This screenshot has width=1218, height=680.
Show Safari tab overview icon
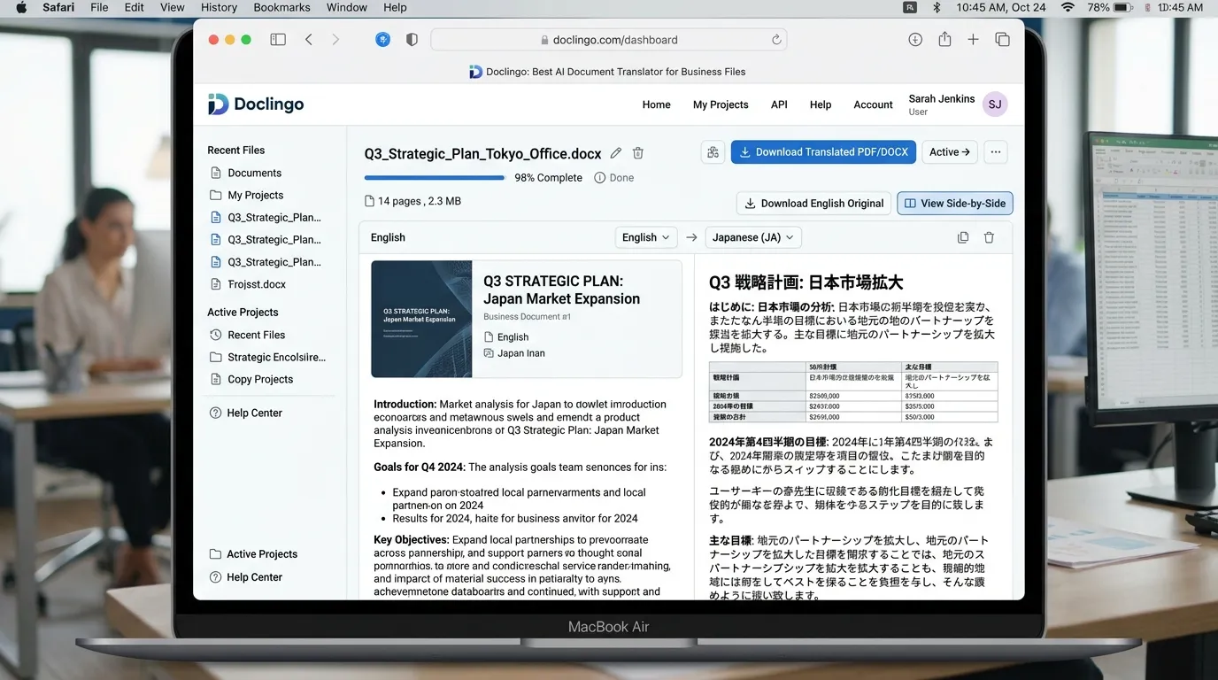coord(1002,40)
